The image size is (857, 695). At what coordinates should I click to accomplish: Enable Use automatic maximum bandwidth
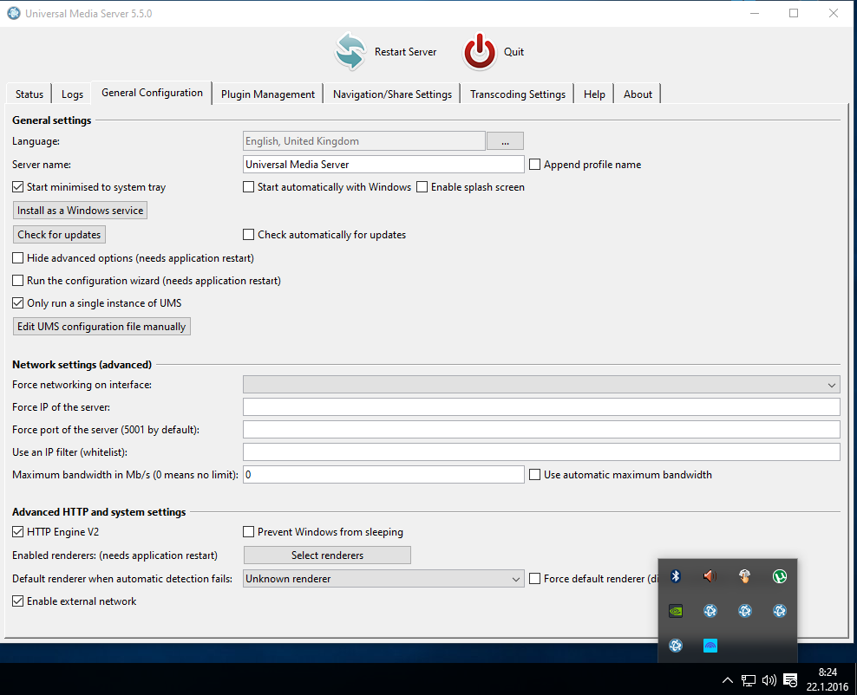(535, 475)
